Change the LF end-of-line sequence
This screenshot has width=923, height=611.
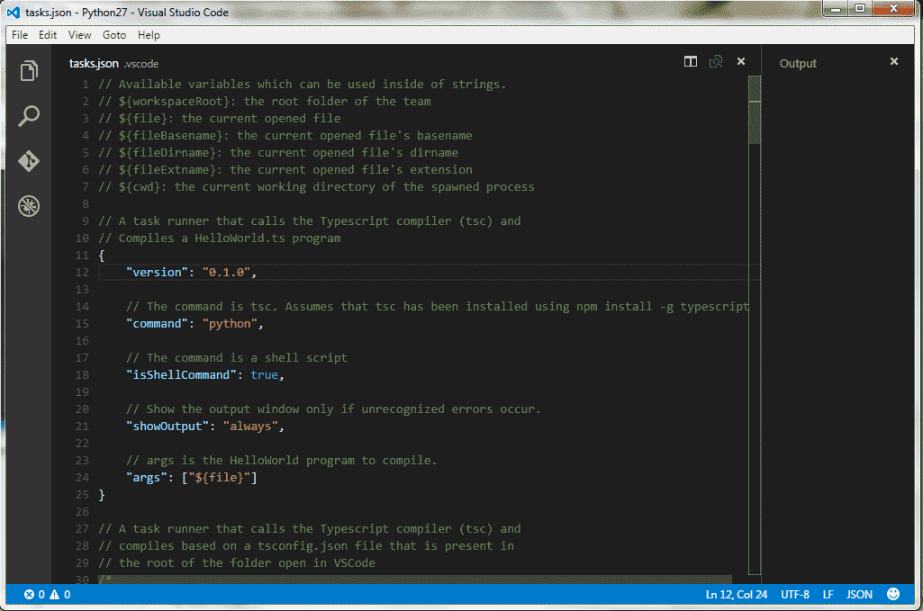[x=828, y=595]
